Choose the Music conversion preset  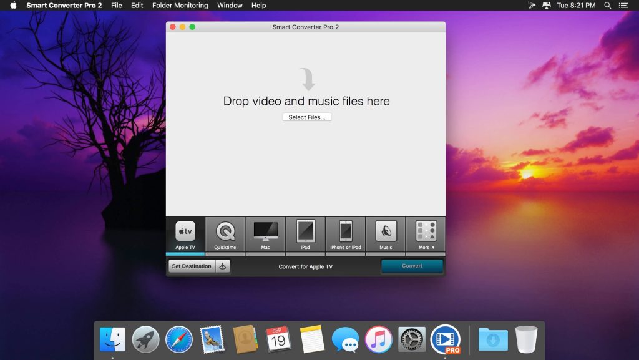tap(386, 235)
